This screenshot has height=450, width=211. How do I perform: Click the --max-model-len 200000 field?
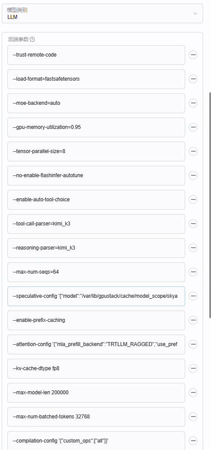[96, 393]
